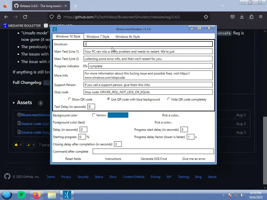The width and height of the screenshot is (267, 200).
Task: Select Use QR code with blue background
Action: click(108, 99)
